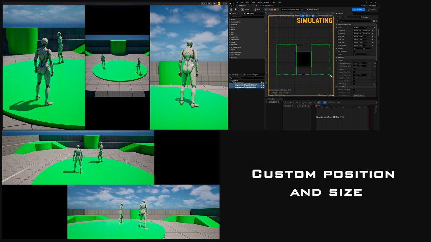Open the Anchors dropdown
The height and width of the screenshot is (242, 431).
pyautogui.click(x=360, y=28)
